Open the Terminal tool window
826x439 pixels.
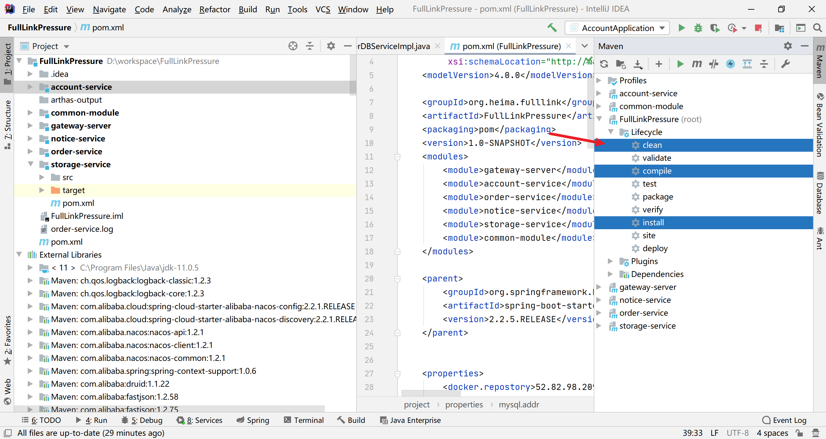[303, 420]
